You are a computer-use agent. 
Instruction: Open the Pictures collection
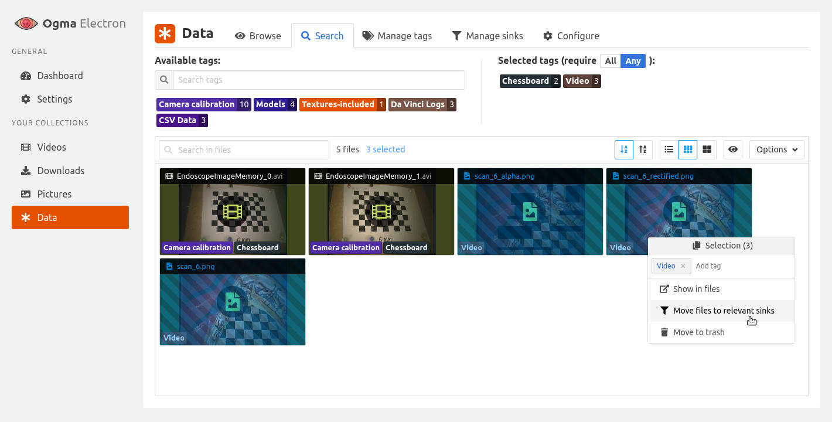click(70, 194)
